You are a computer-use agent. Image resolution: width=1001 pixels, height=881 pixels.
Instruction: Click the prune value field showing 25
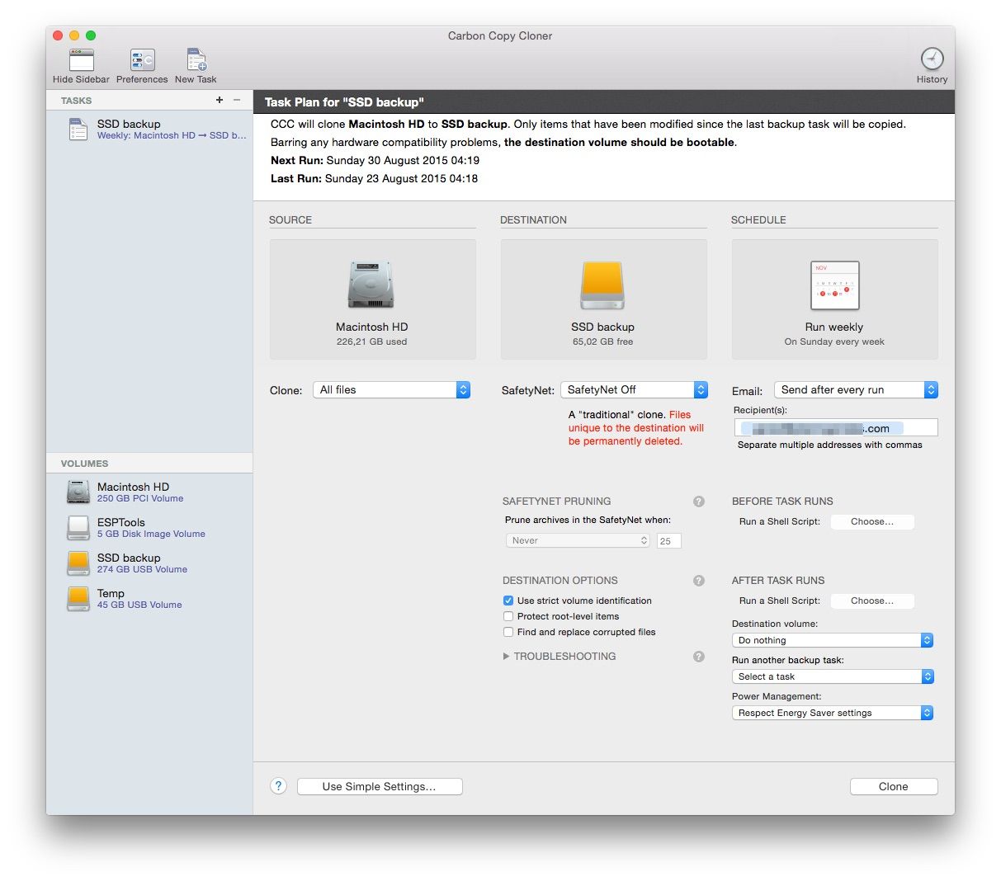(x=668, y=541)
